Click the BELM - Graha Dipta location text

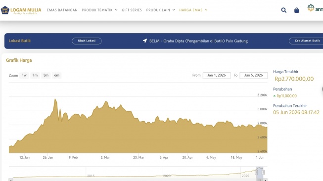[198, 41]
